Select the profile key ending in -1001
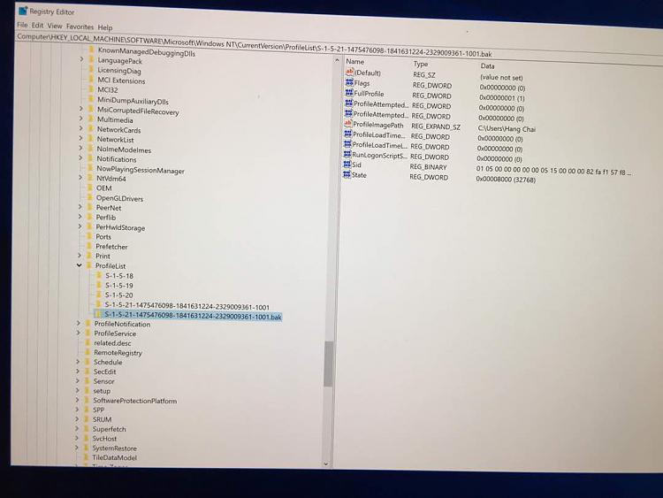 (187, 306)
